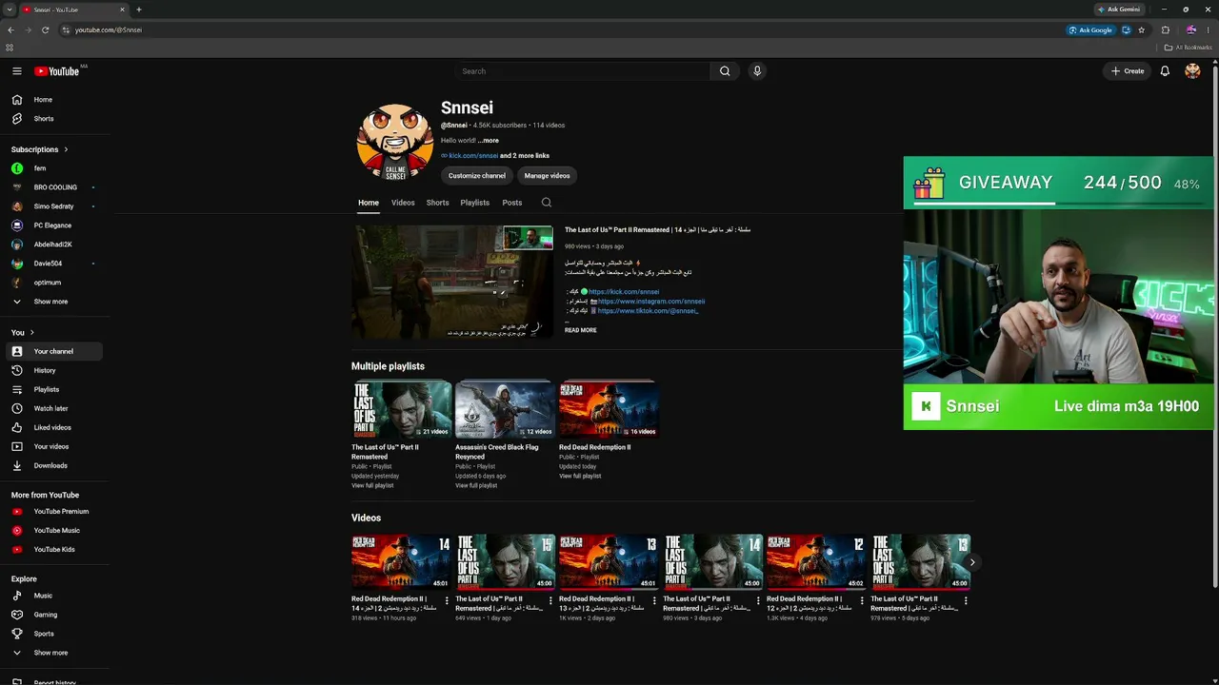
Task: Open options for the 978 views video
Action: (x=966, y=600)
